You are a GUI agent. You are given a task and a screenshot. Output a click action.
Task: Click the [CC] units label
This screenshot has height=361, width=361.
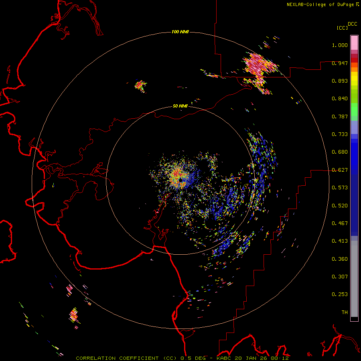pyautogui.click(x=343, y=28)
